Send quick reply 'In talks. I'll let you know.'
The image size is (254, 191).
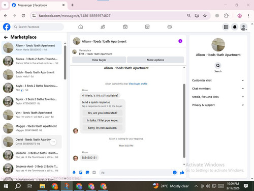click(103, 120)
